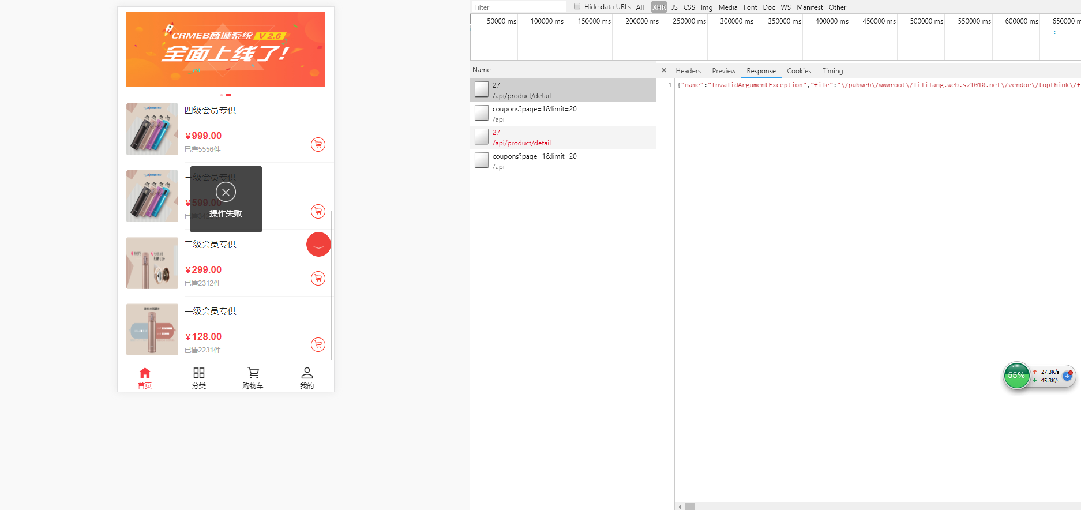The width and height of the screenshot is (1081, 510).
Task: Click the 300000 ms timeline marker
Action: point(737,21)
